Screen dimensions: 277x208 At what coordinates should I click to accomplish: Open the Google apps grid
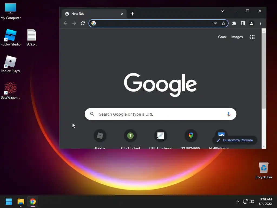pyautogui.click(x=252, y=37)
